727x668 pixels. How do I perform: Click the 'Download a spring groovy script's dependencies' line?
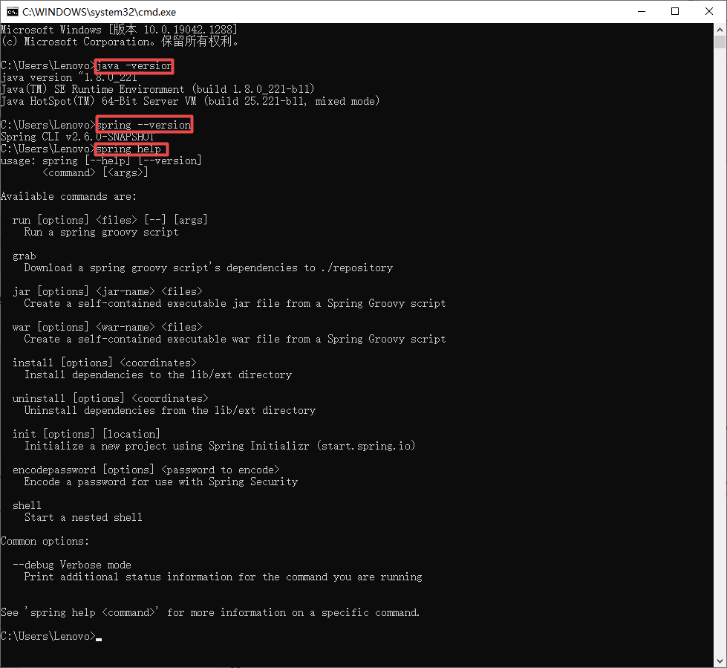(x=209, y=267)
